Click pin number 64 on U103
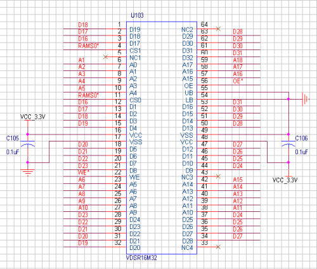 pyautogui.click(x=204, y=24)
